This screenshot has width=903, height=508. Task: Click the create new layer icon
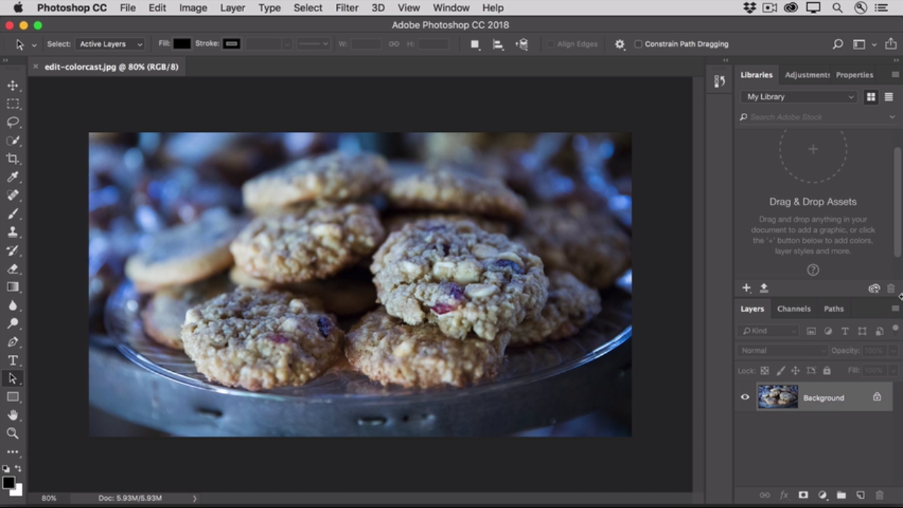860,495
